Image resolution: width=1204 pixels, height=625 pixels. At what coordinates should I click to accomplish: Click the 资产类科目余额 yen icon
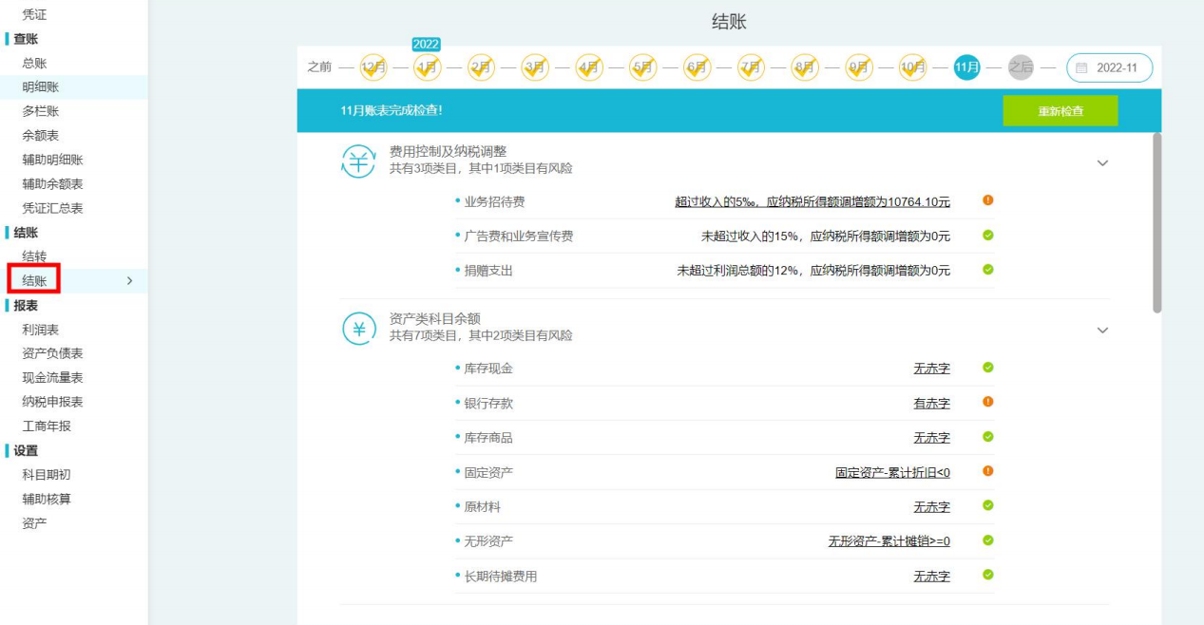(x=359, y=329)
